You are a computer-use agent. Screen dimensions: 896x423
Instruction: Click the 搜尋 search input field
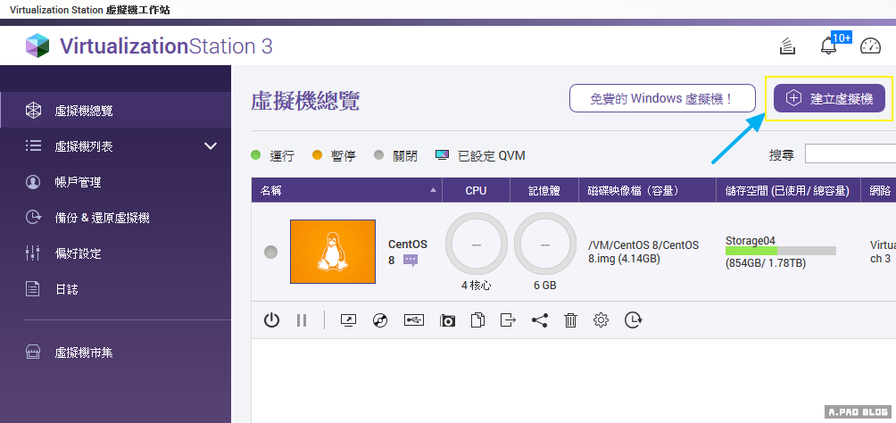850,154
